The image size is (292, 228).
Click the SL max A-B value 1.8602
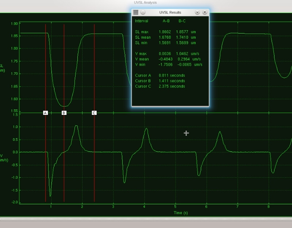click(x=165, y=32)
